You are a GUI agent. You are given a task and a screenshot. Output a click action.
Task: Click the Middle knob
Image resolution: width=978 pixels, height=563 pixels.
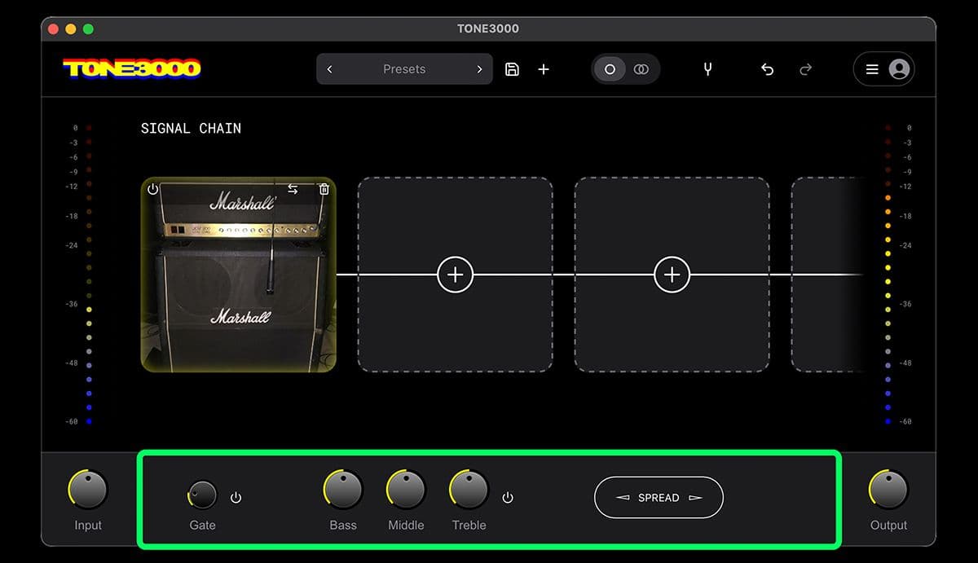coord(406,490)
